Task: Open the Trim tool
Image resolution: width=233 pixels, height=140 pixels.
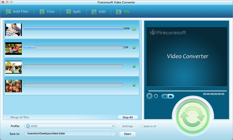Action: pyautogui.click(x=47, y=12)
